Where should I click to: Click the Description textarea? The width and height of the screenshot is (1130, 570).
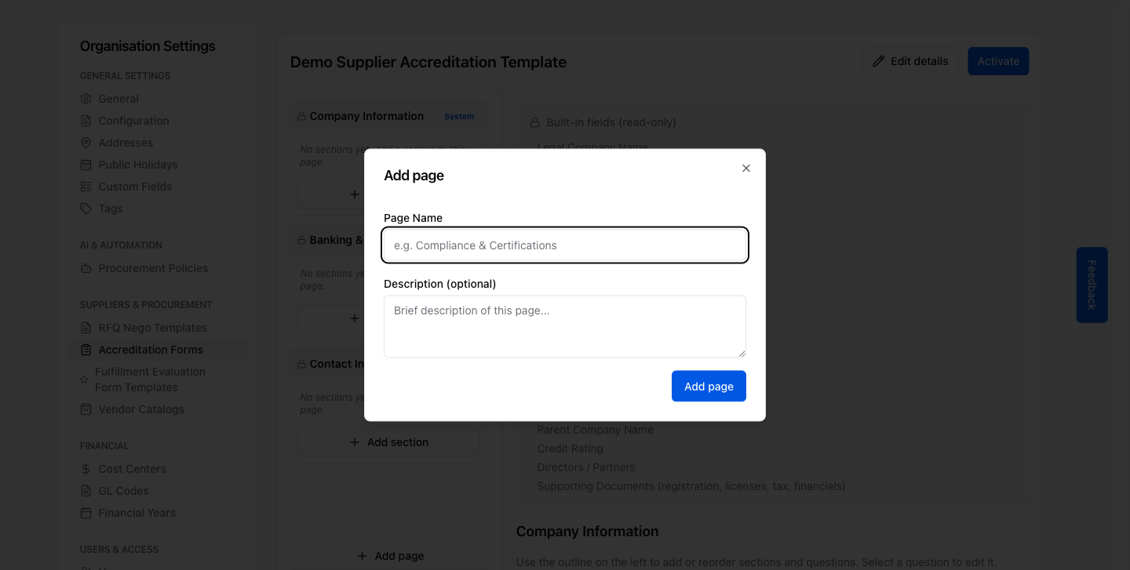[x=565, y=326]
